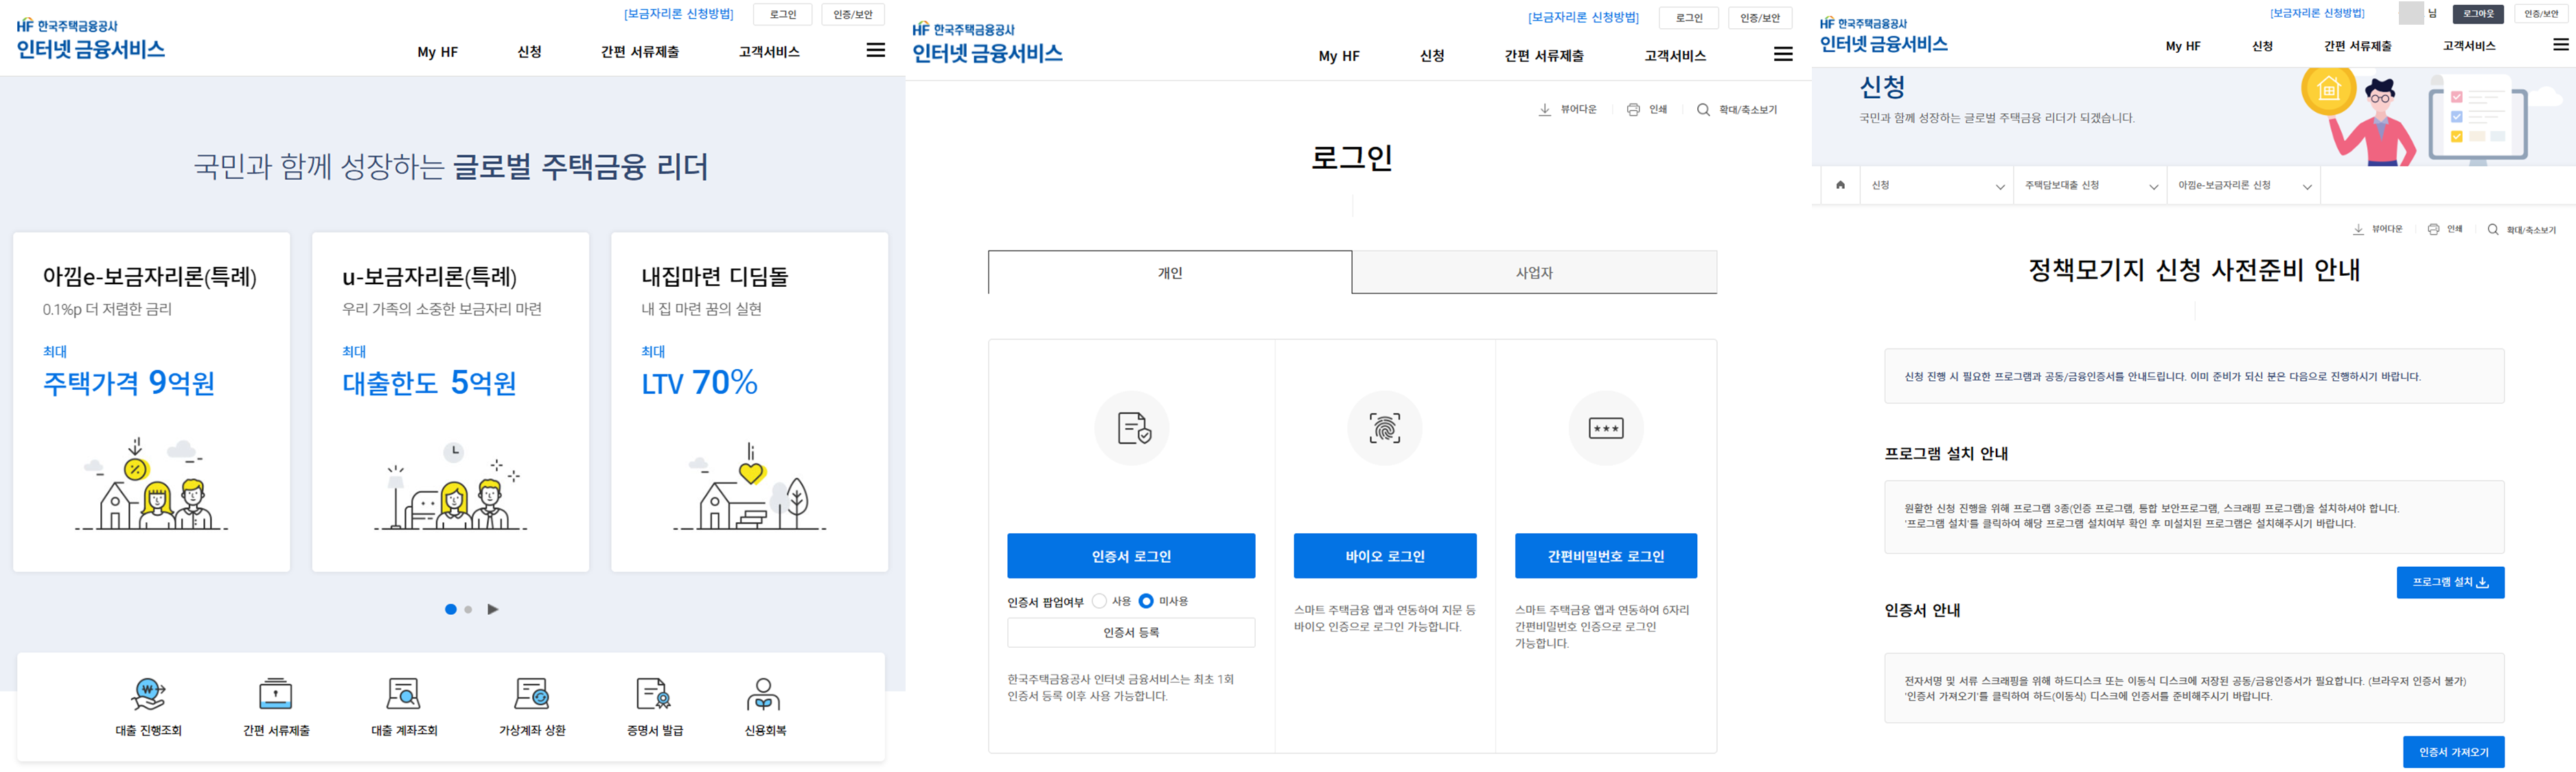Click 간편비밀번호 로그인 button

1606,556
